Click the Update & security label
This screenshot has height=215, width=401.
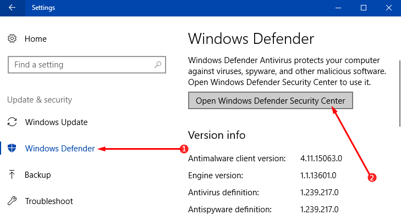40,100
